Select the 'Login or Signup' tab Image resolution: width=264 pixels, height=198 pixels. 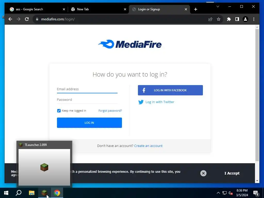159,9
